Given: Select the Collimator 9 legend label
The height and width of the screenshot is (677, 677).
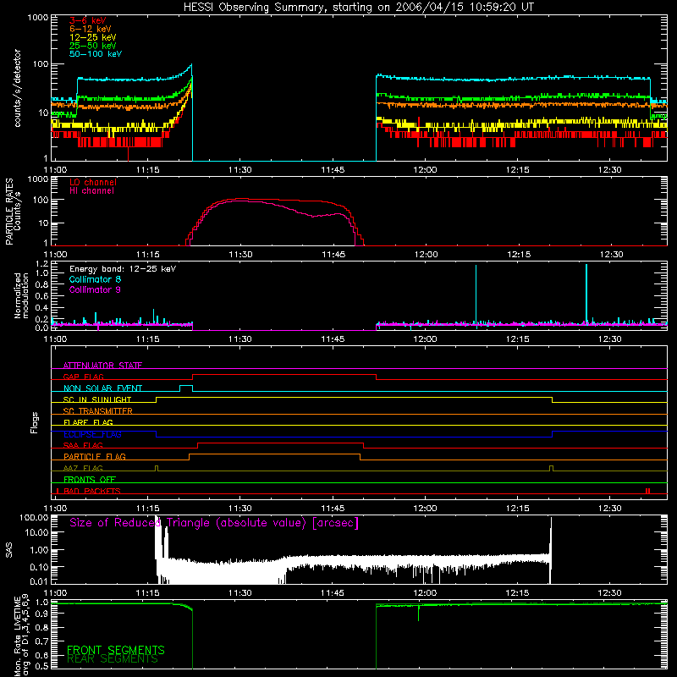Looking at the screenshot, I should 95,289.
